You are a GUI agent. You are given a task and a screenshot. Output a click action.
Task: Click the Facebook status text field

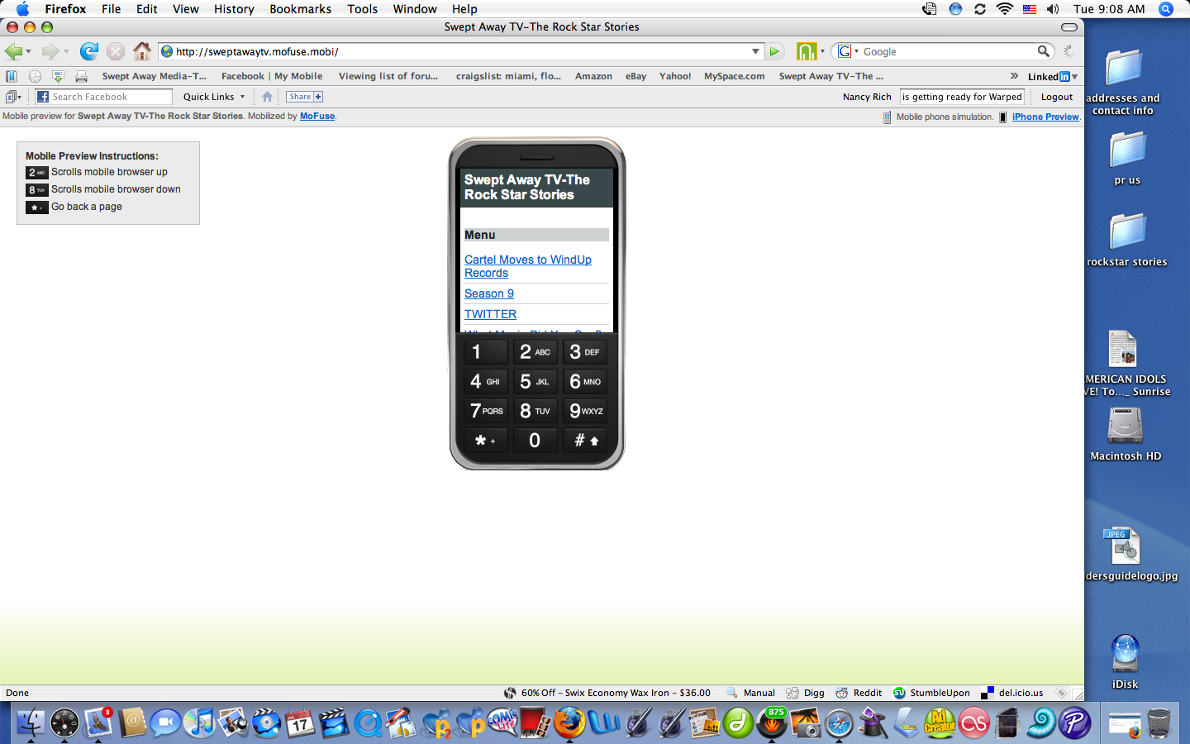coord(962,97)
